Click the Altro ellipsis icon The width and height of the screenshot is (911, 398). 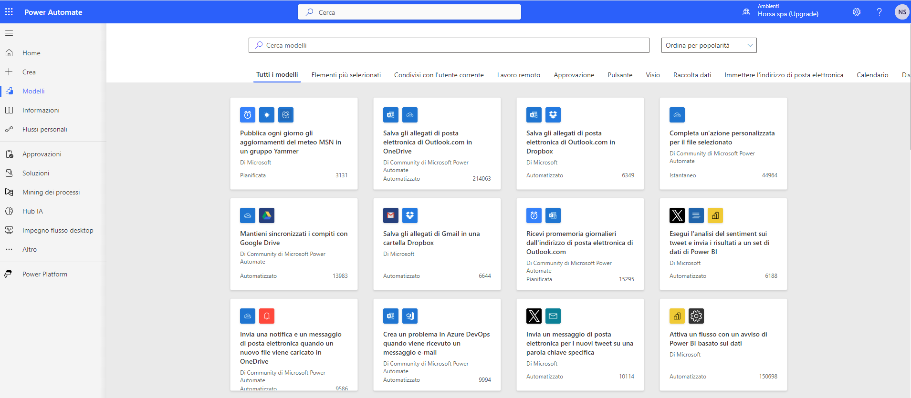[x=9, y=249]
